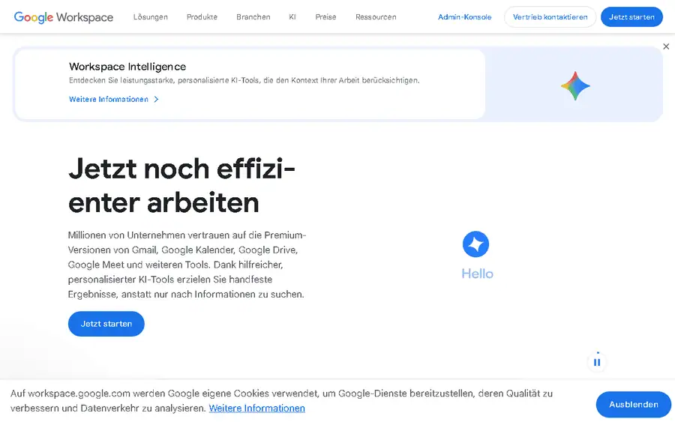Image resolution: width=675 pixels, height=422 pixels.
Task: Click the banner text starting "Entdecken Sie leistungsstarke"
Action: [x=244, y=80]
